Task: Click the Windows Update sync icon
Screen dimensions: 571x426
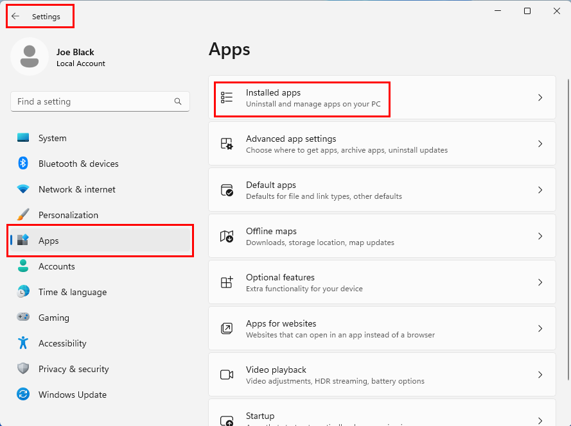Action: [23, 395]
